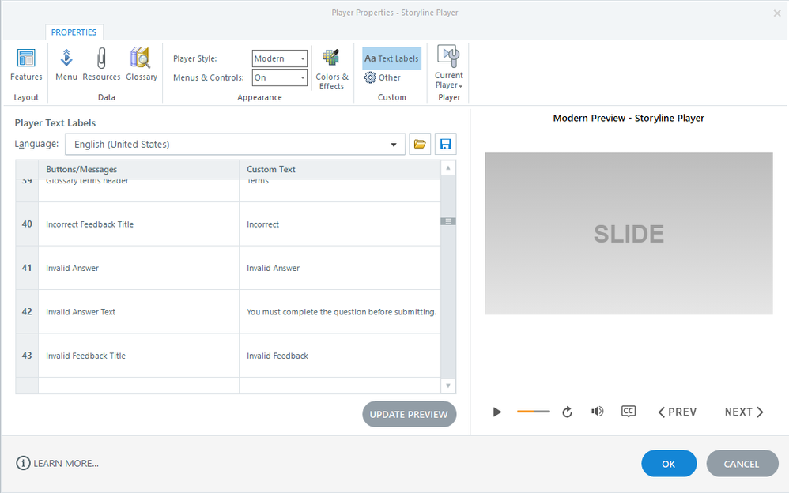Click the Buttons/Messages column header
Image resolution: width=789 pixels, height=493 pixels.
click(x=139, y=170)
